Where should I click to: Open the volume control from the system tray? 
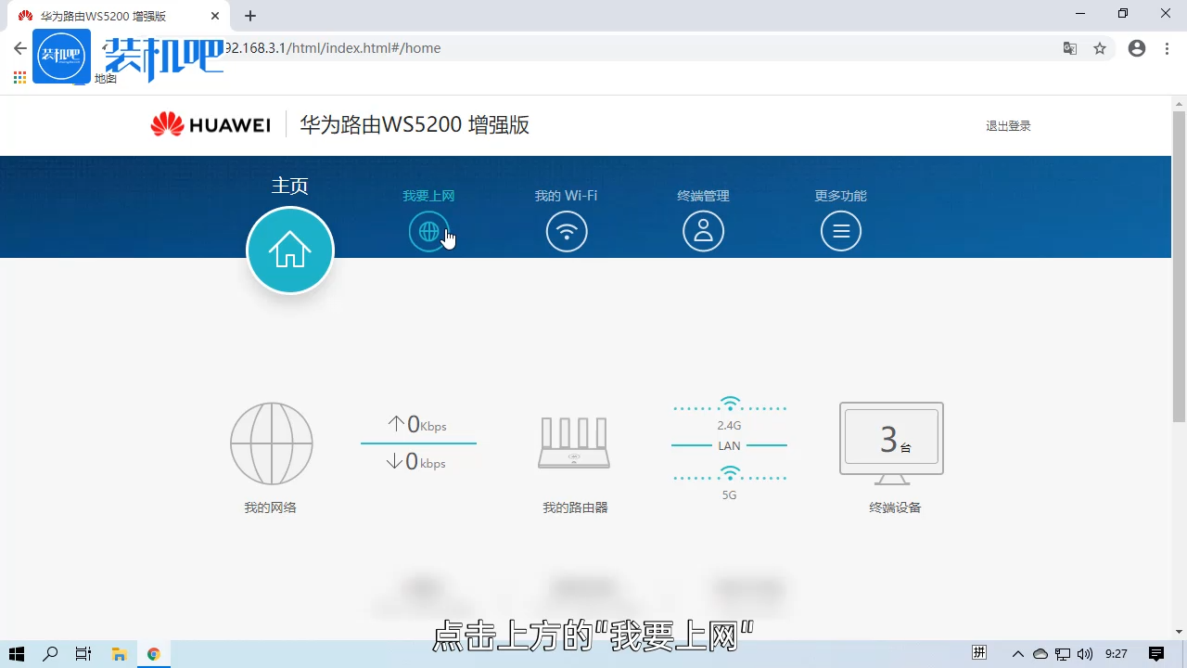(1085, 654)
